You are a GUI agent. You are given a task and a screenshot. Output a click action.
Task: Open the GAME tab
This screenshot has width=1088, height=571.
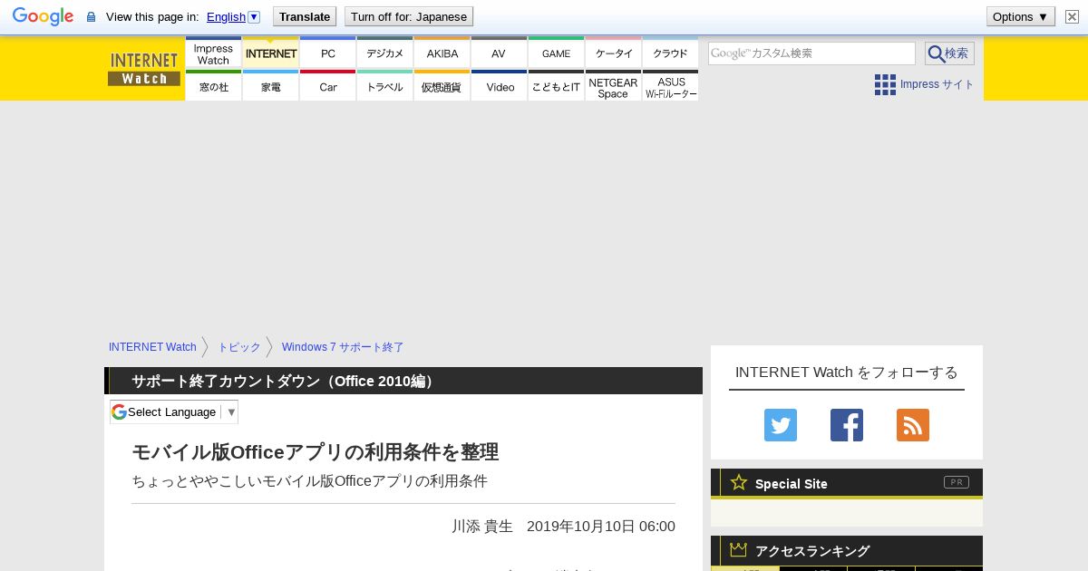point(556,53)
